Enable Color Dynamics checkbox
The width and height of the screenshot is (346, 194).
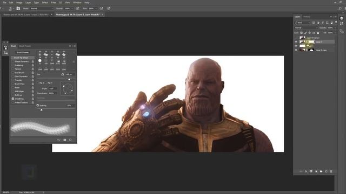click(x=13, y=77)
